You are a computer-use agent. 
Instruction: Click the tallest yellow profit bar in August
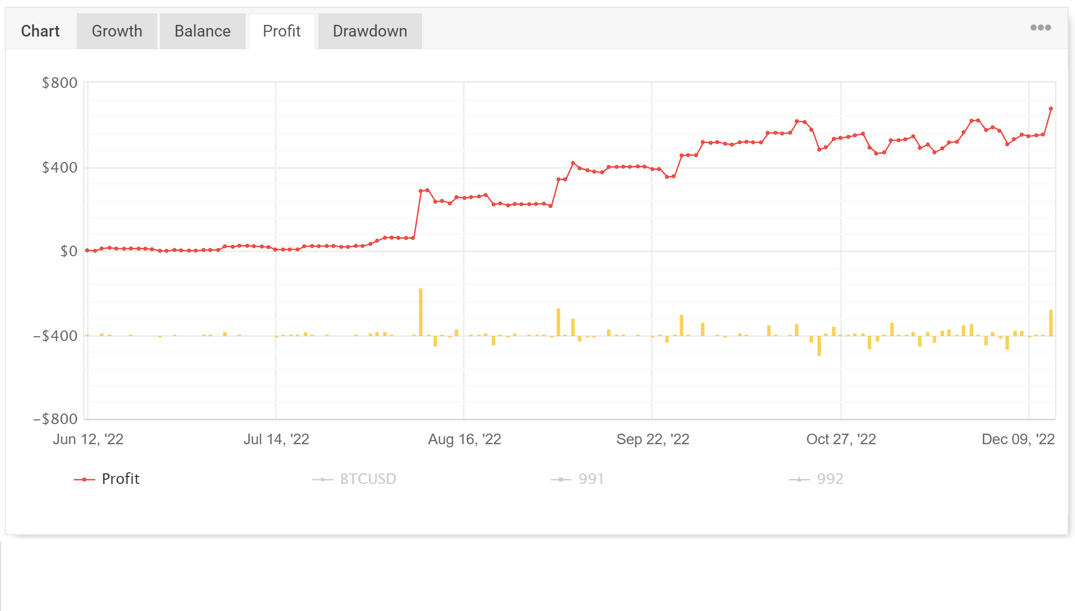[420, 312]
